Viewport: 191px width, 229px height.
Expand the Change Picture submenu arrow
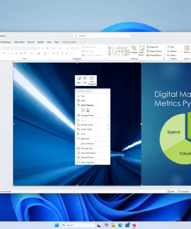pyautogui.click(x=108, y=115)
